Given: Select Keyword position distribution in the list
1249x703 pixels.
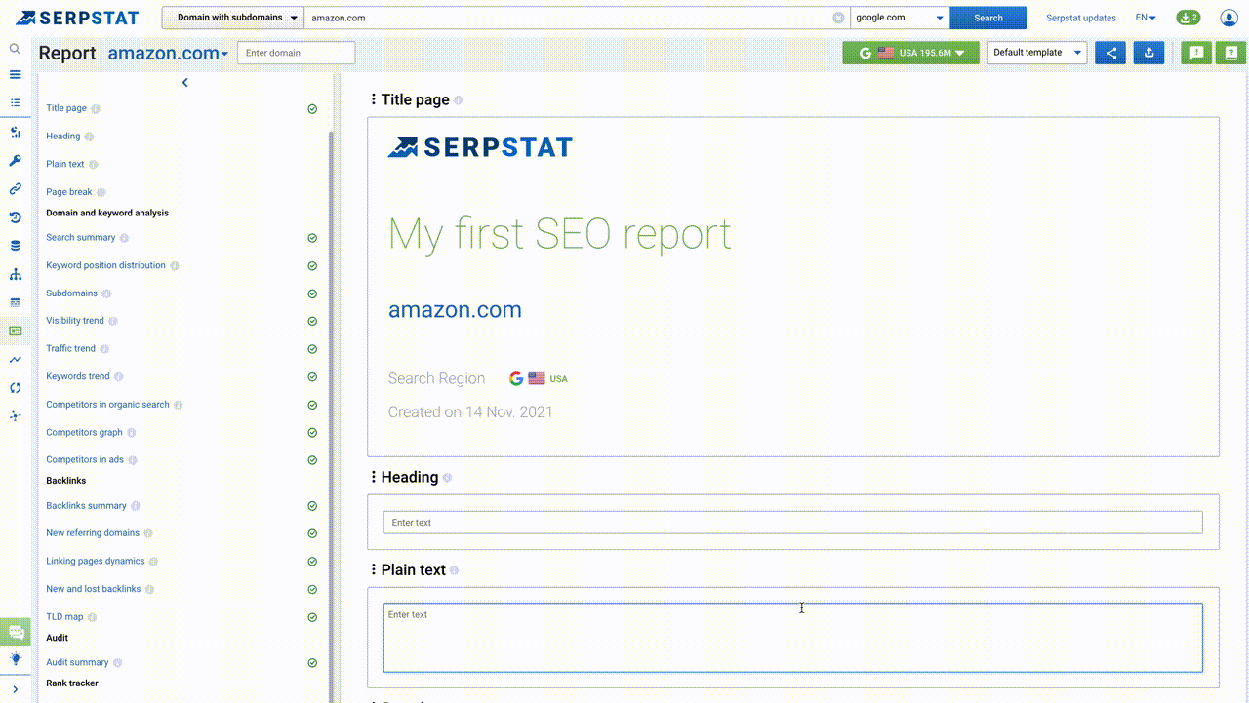Looking at the screenshot, I should [x=105, y=265].
